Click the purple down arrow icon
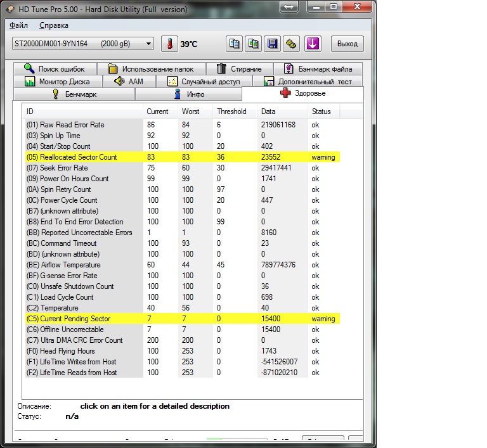The width and height of the screenshot is (487, 448). click(x=313, y=44)
